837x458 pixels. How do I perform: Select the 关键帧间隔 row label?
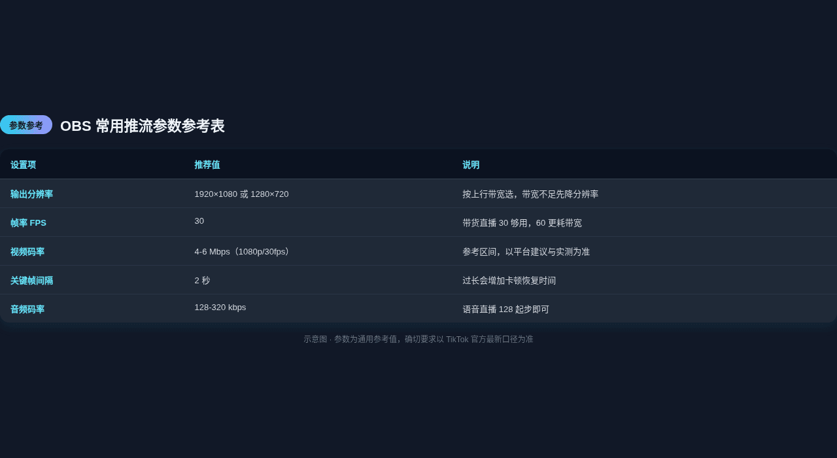click(31, 281)
